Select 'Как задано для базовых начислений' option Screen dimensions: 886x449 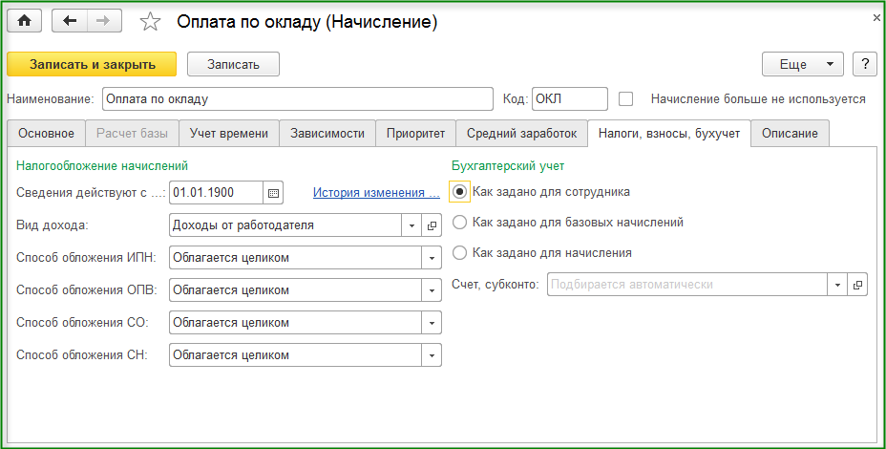click(460, 223)
